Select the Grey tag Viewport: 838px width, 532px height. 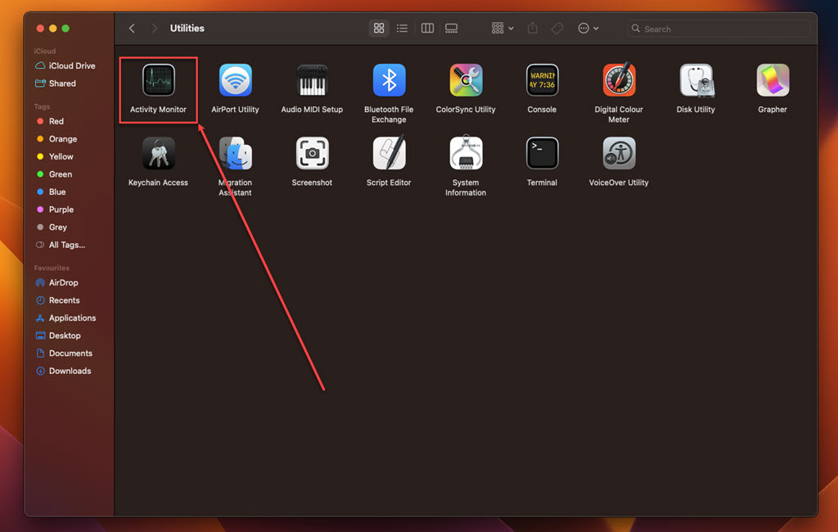52,228
